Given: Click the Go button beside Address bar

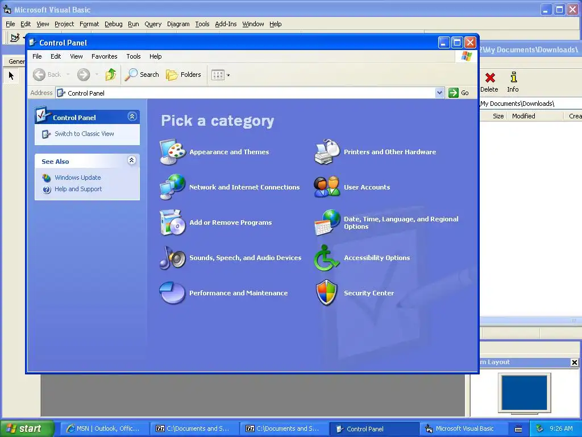Looking at the screenshot, I should (459, 93).
